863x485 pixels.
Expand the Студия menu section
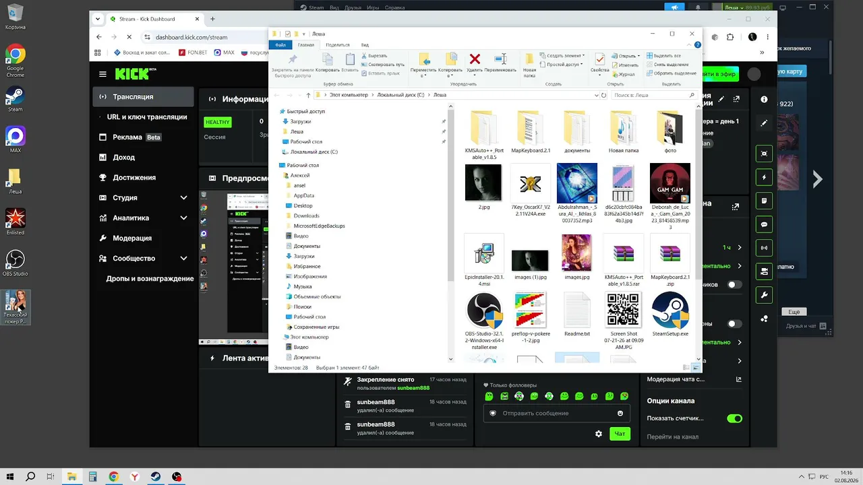[x=183, y=198]
